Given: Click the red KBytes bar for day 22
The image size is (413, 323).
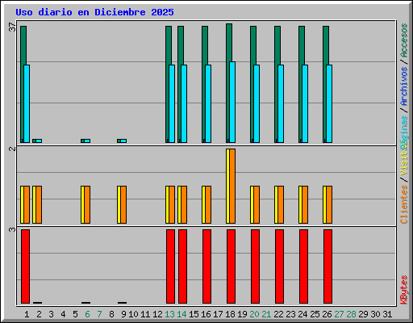Looking at the screenshot, I should click(x=279, y=266).
